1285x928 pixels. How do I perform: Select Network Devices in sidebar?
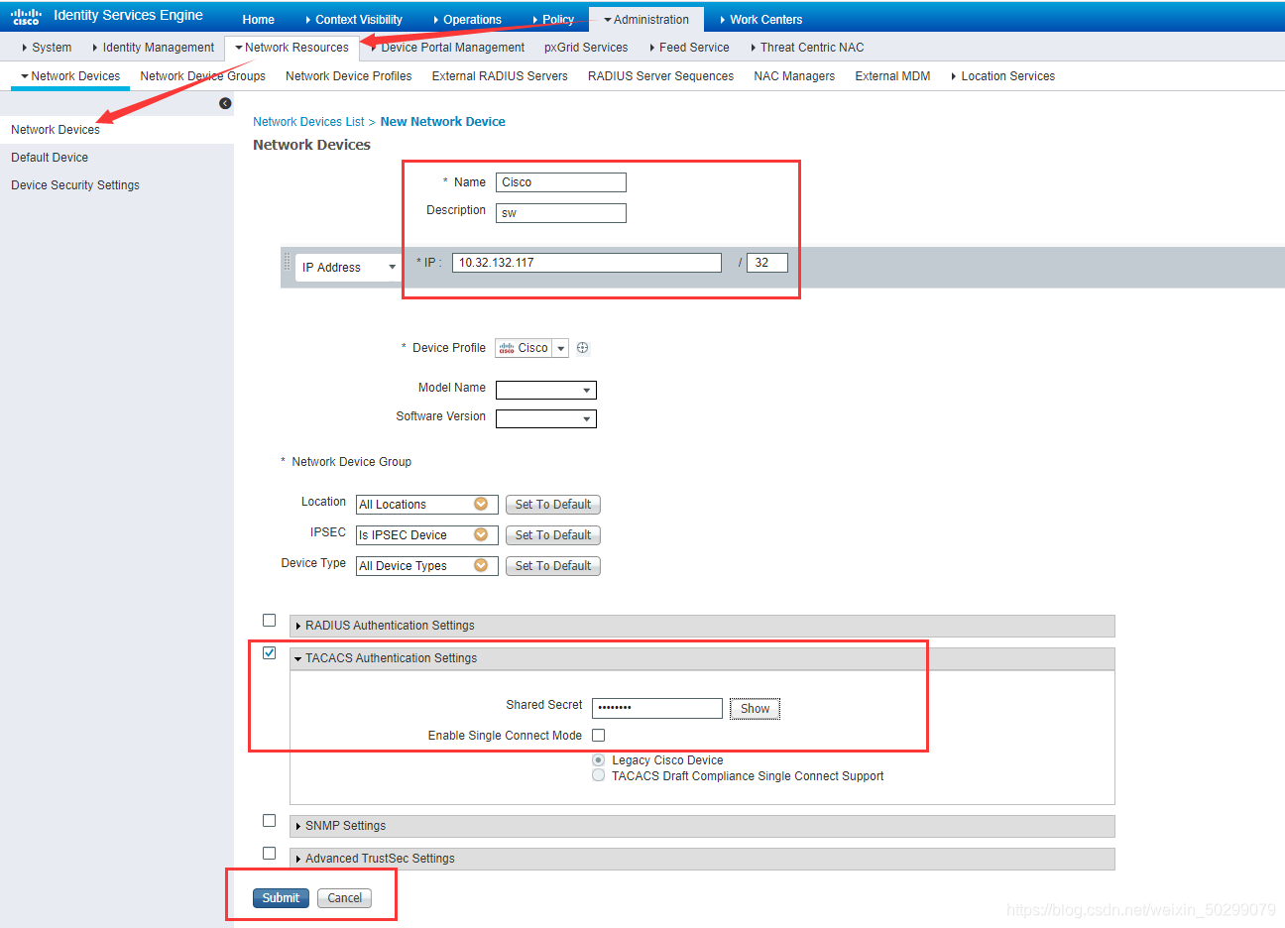coord(56,130)
